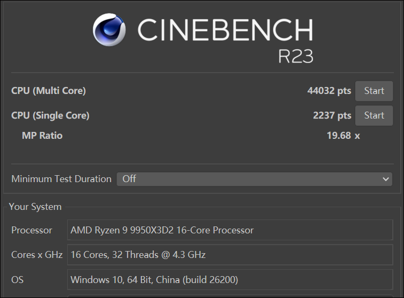The width and height of the screenshot is (404, 298).
Task: Click the Cores x GHz field
Action: point(230,255)
